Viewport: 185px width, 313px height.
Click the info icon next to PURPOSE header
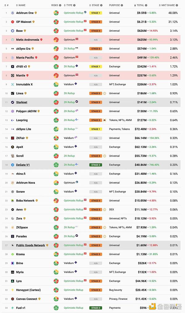122,5
